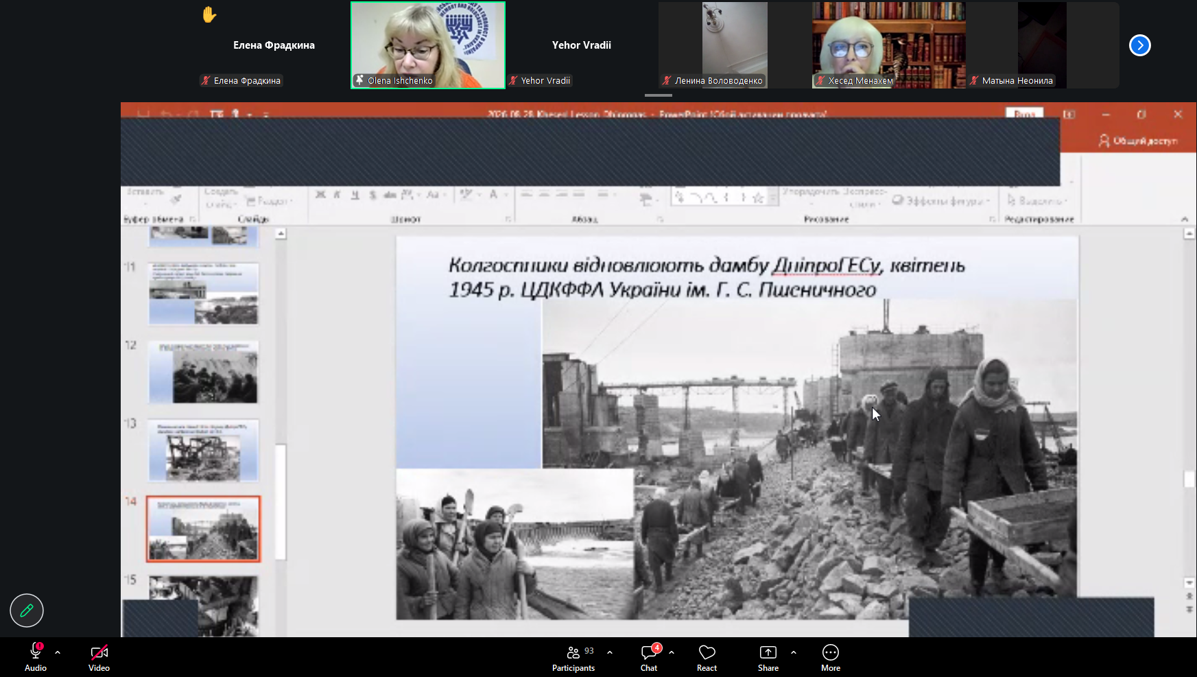Select Хесед Менахем's video tile
This screenshot has height=677, width=1197.
click(889, 45)
